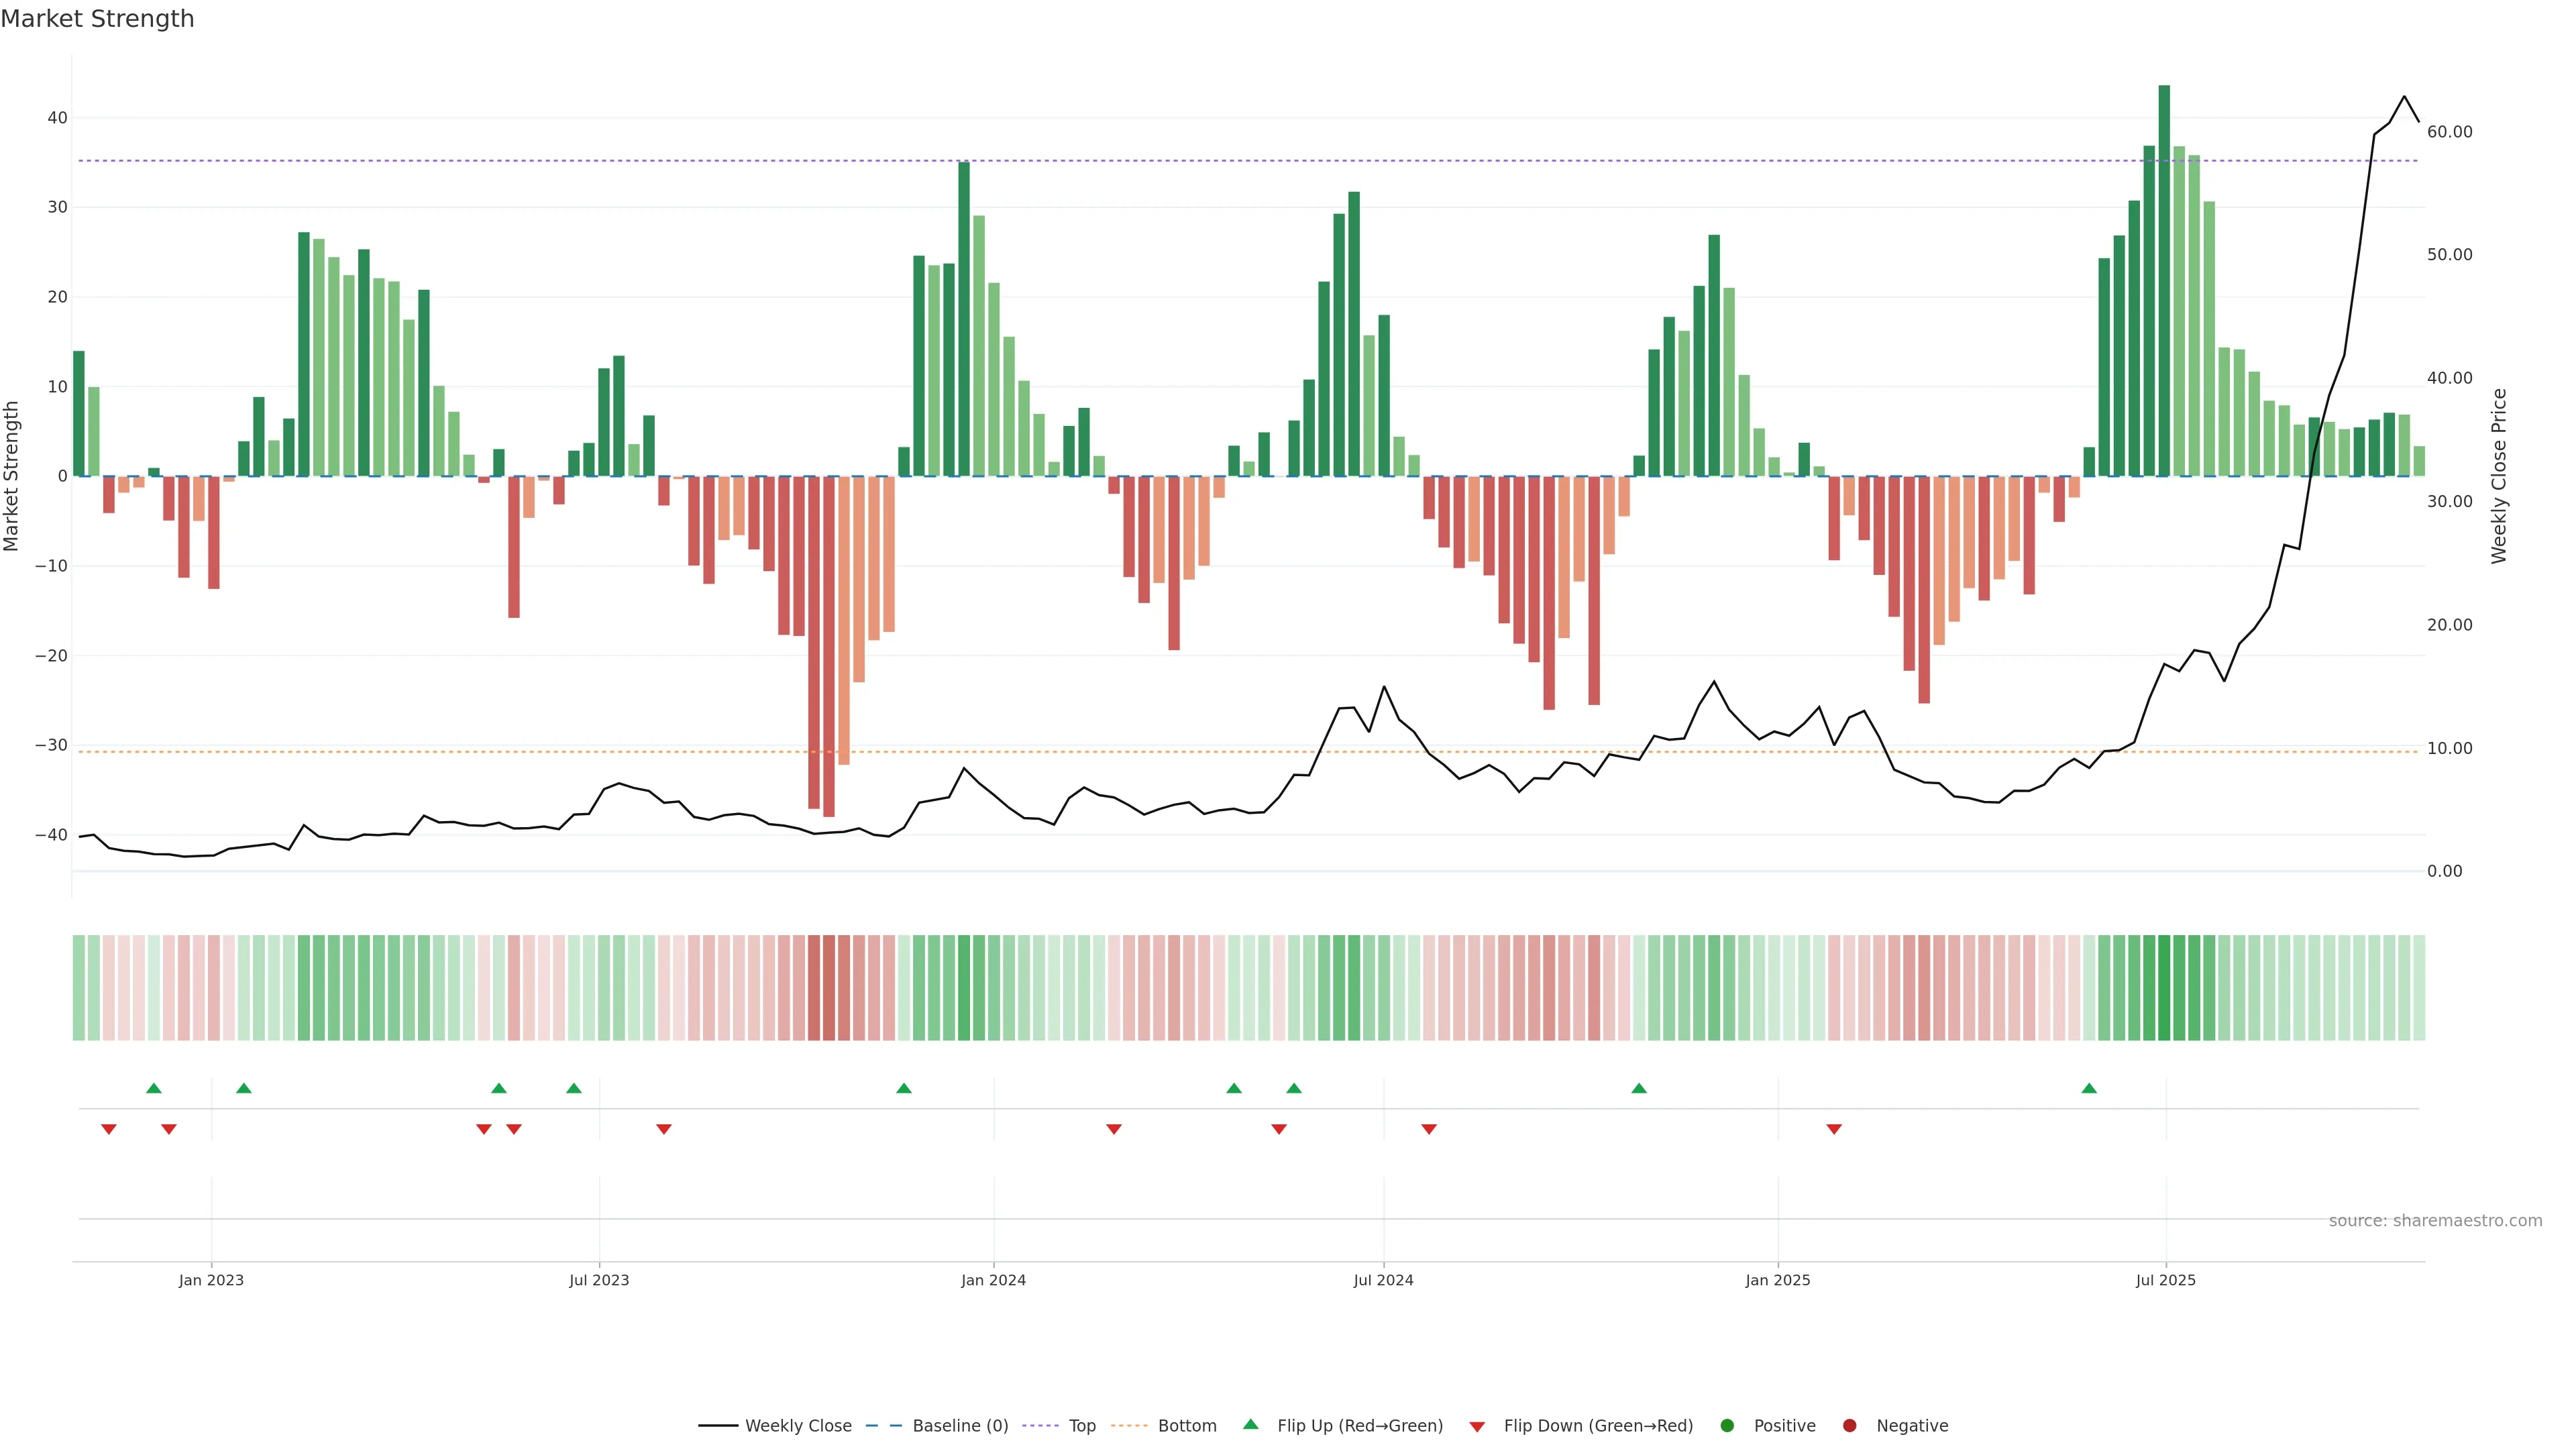Click the Jan 2024 x-axis label
This screenshot has width=2576, height=1449.
993,1280
